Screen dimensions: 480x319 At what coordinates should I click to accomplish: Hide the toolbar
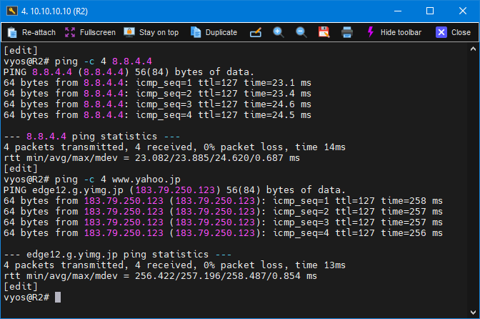[394, 32]
